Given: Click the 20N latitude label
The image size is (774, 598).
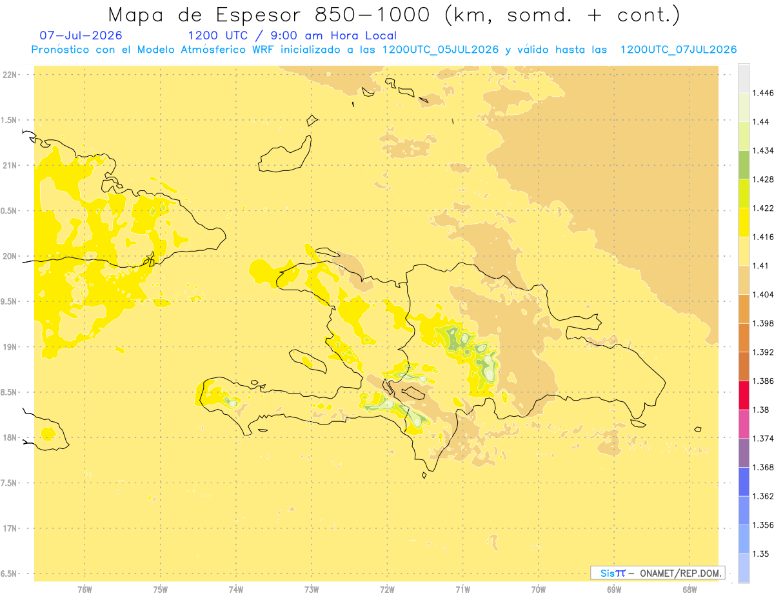Looking at the screenshot, I should tap(10, 256).
